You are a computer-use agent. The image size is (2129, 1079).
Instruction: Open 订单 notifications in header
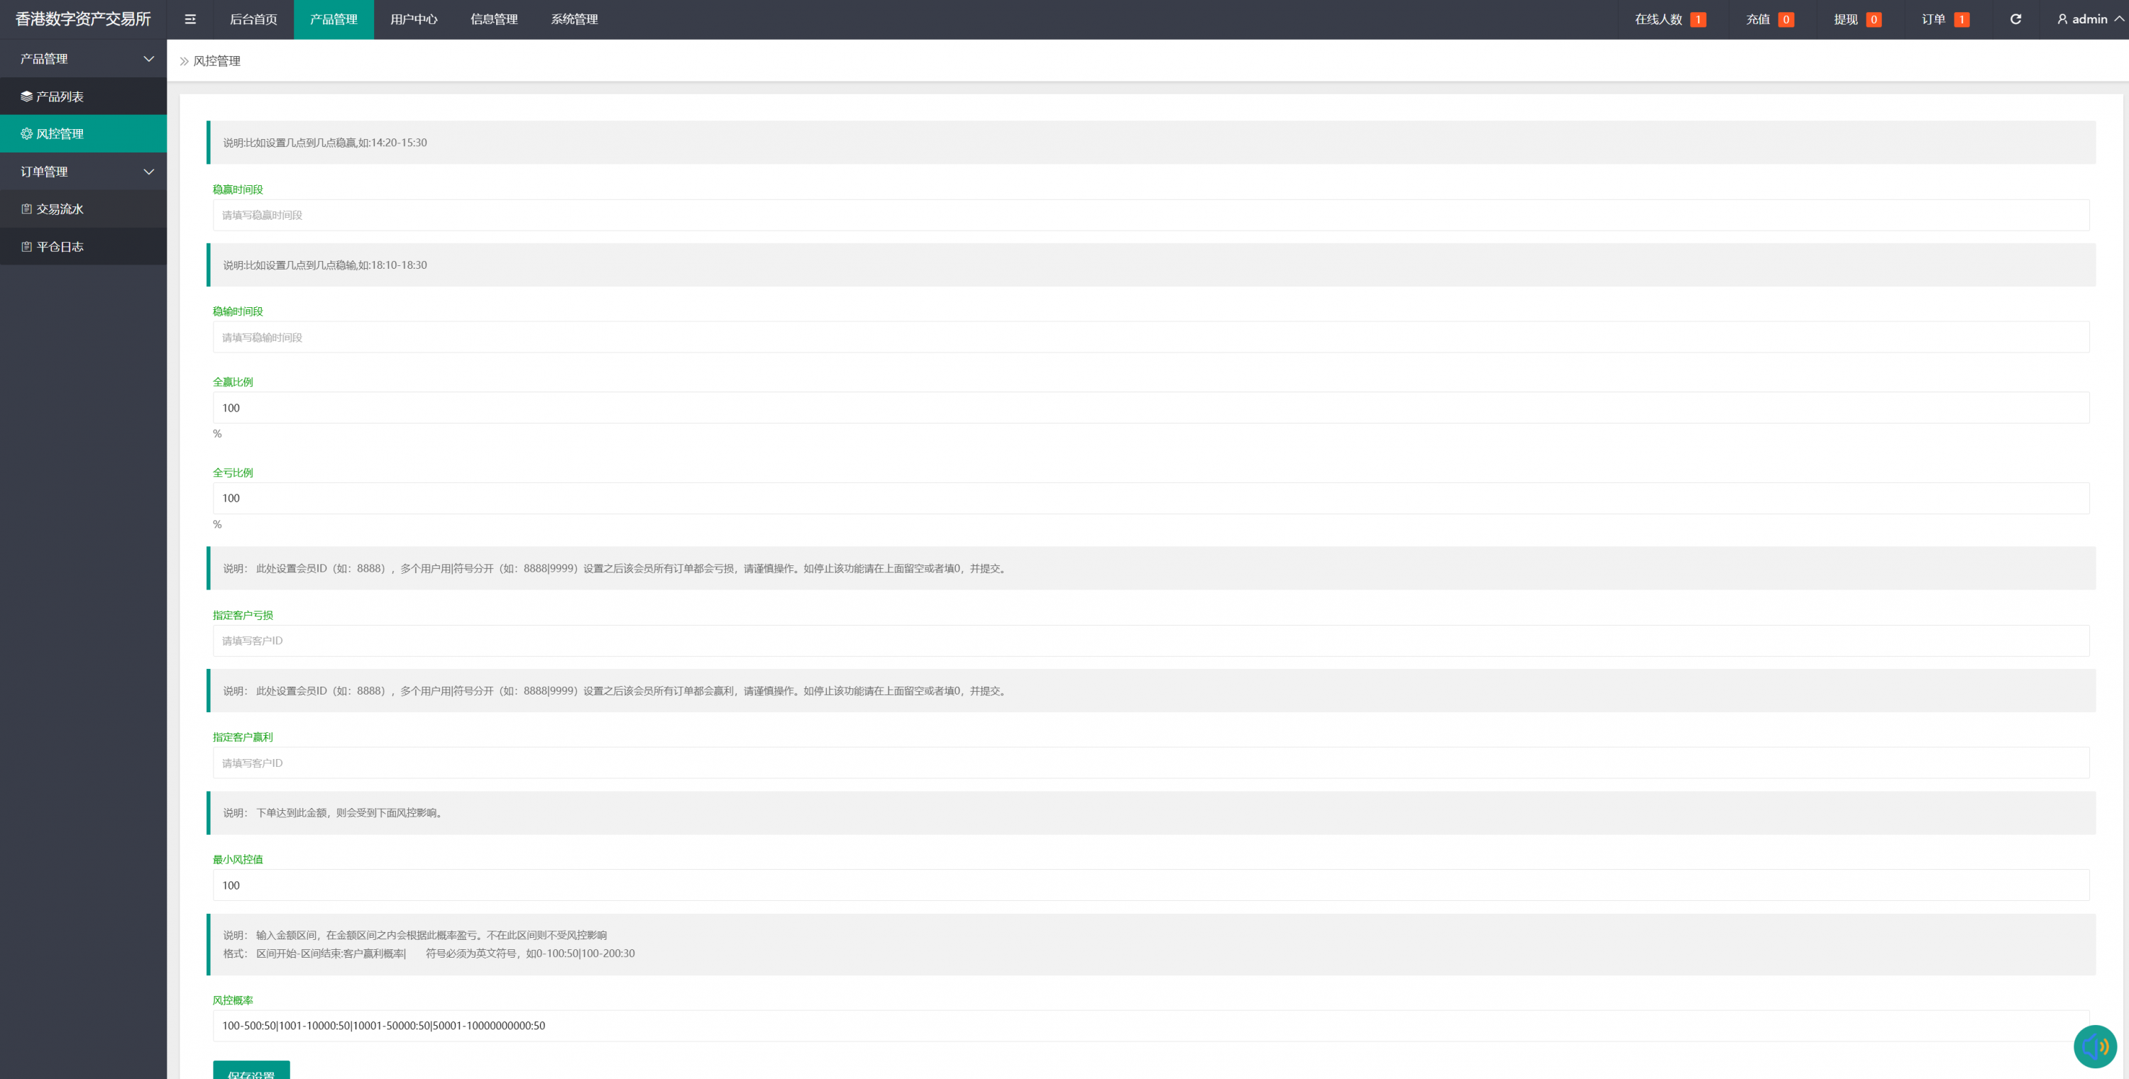pyautogui.click(x=1944, y=19)
